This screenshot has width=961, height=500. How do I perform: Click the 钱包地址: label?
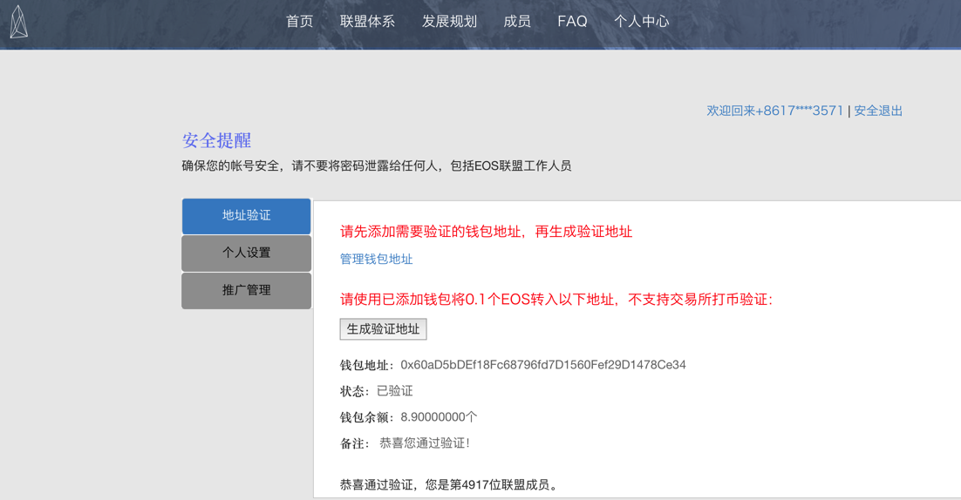click(x=368, y=365)
